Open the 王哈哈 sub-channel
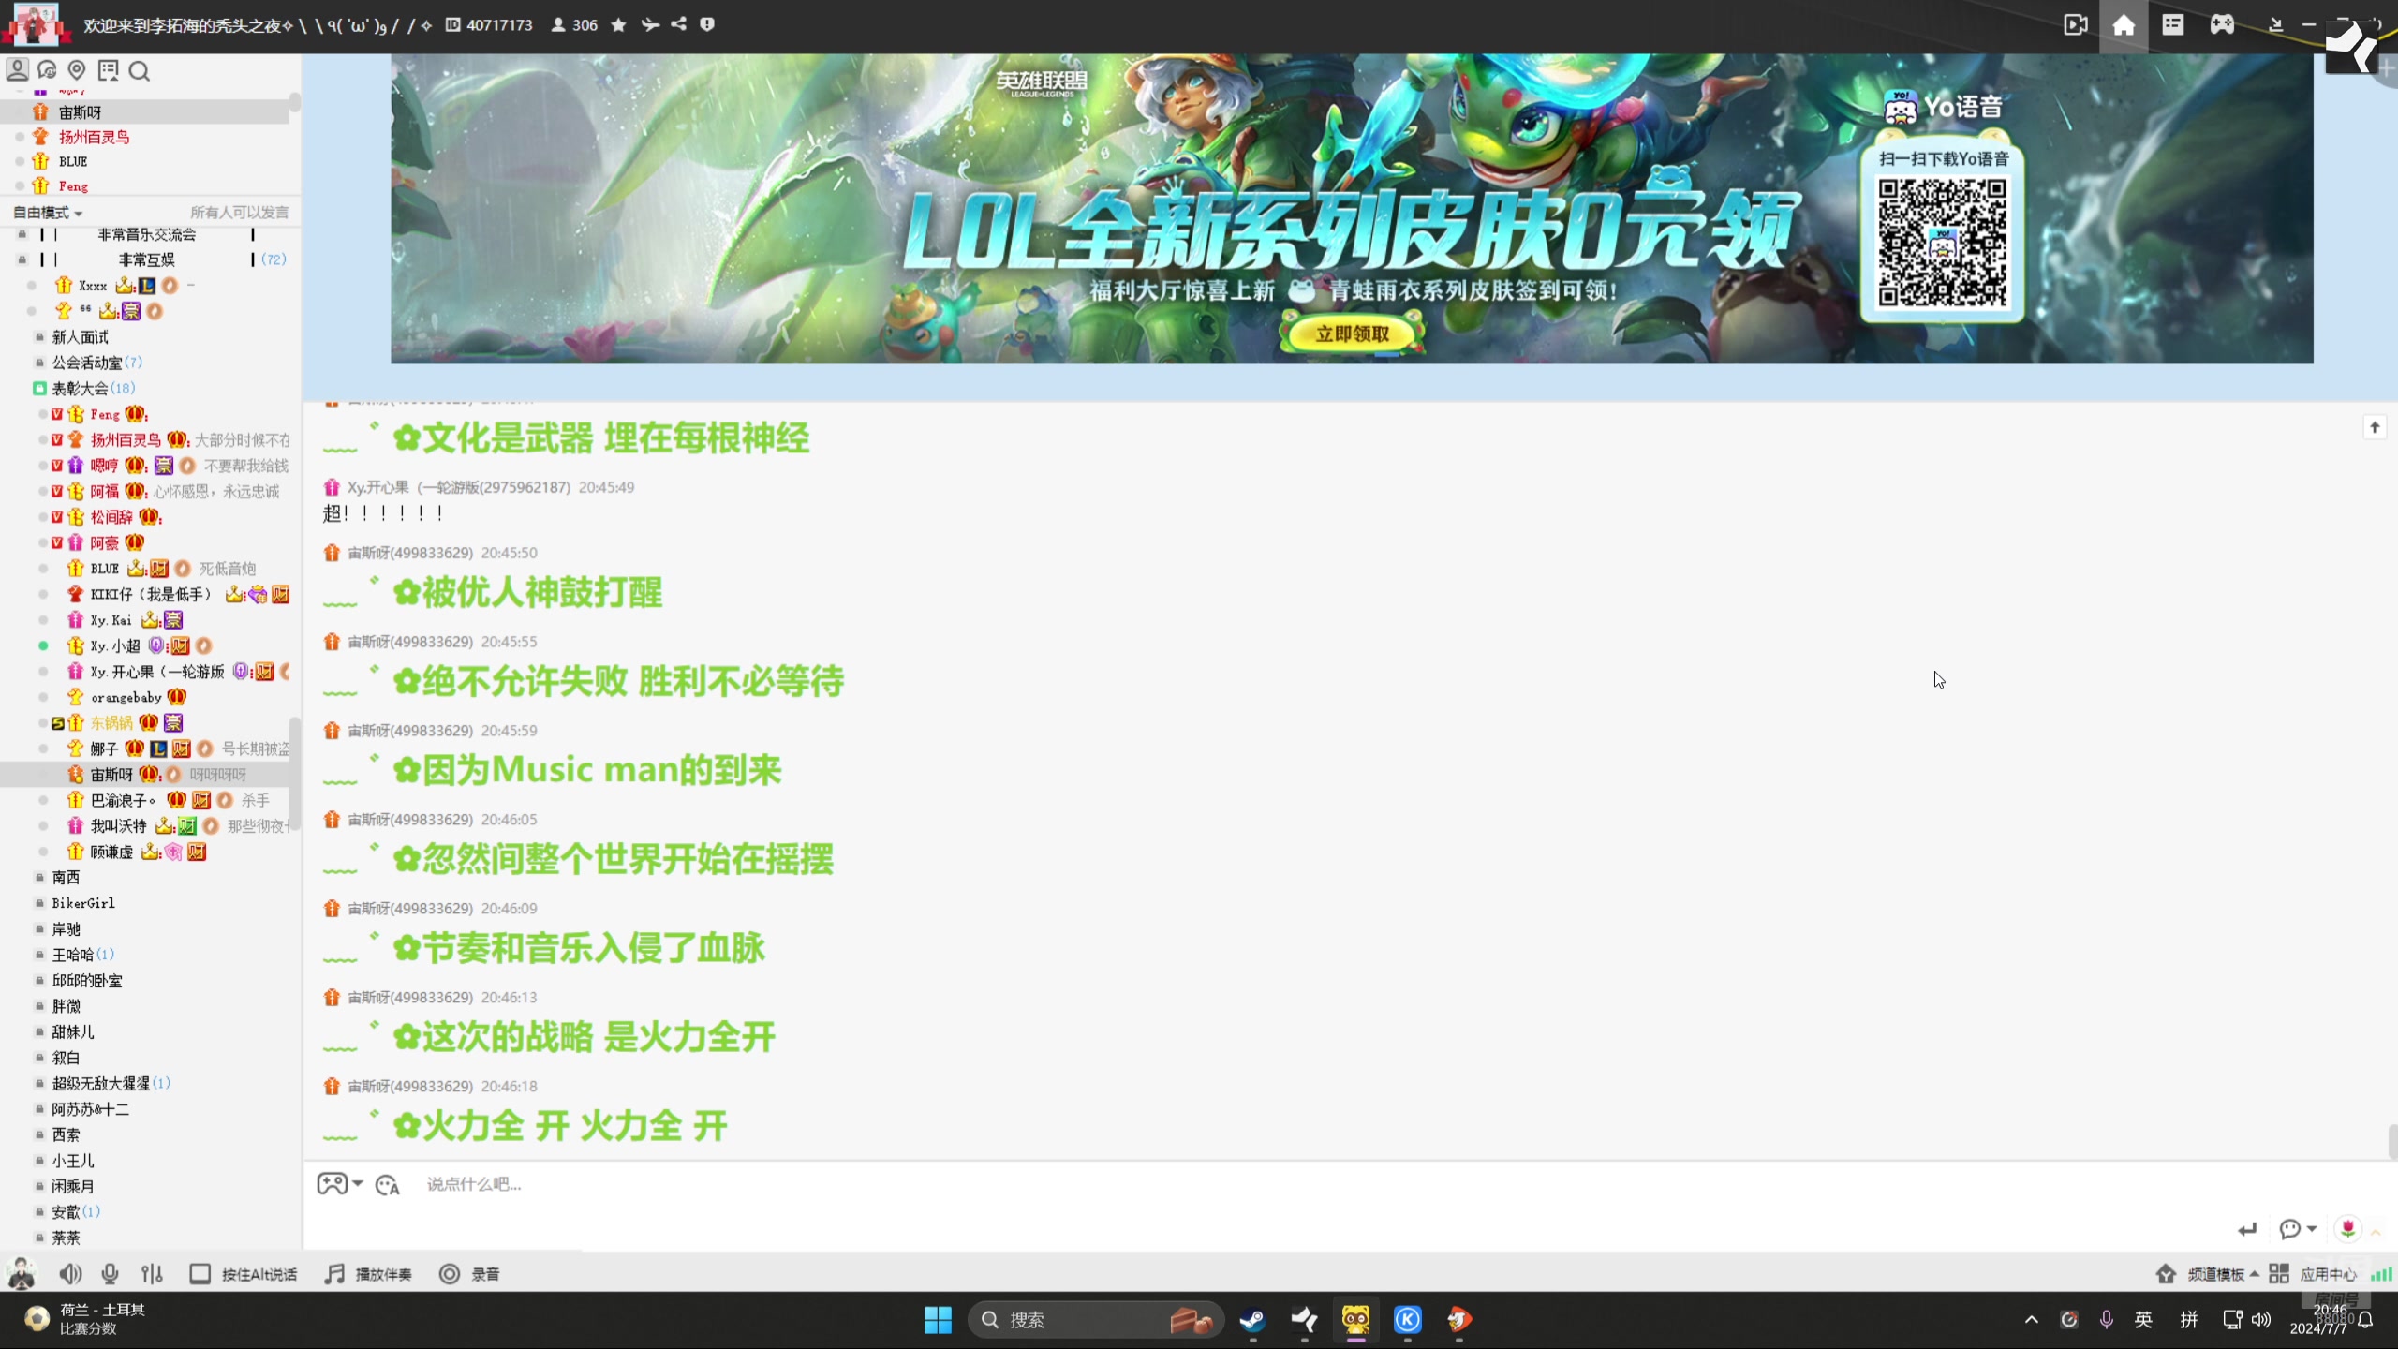2398x1349 pixels. (72, 955)
